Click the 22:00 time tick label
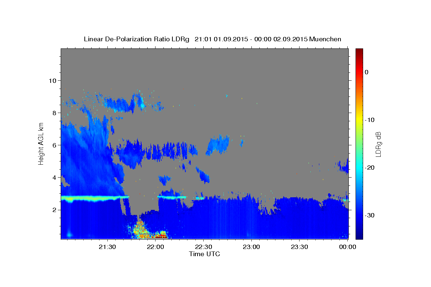This screenshot has height=287, width=431. tap(156, 247)
